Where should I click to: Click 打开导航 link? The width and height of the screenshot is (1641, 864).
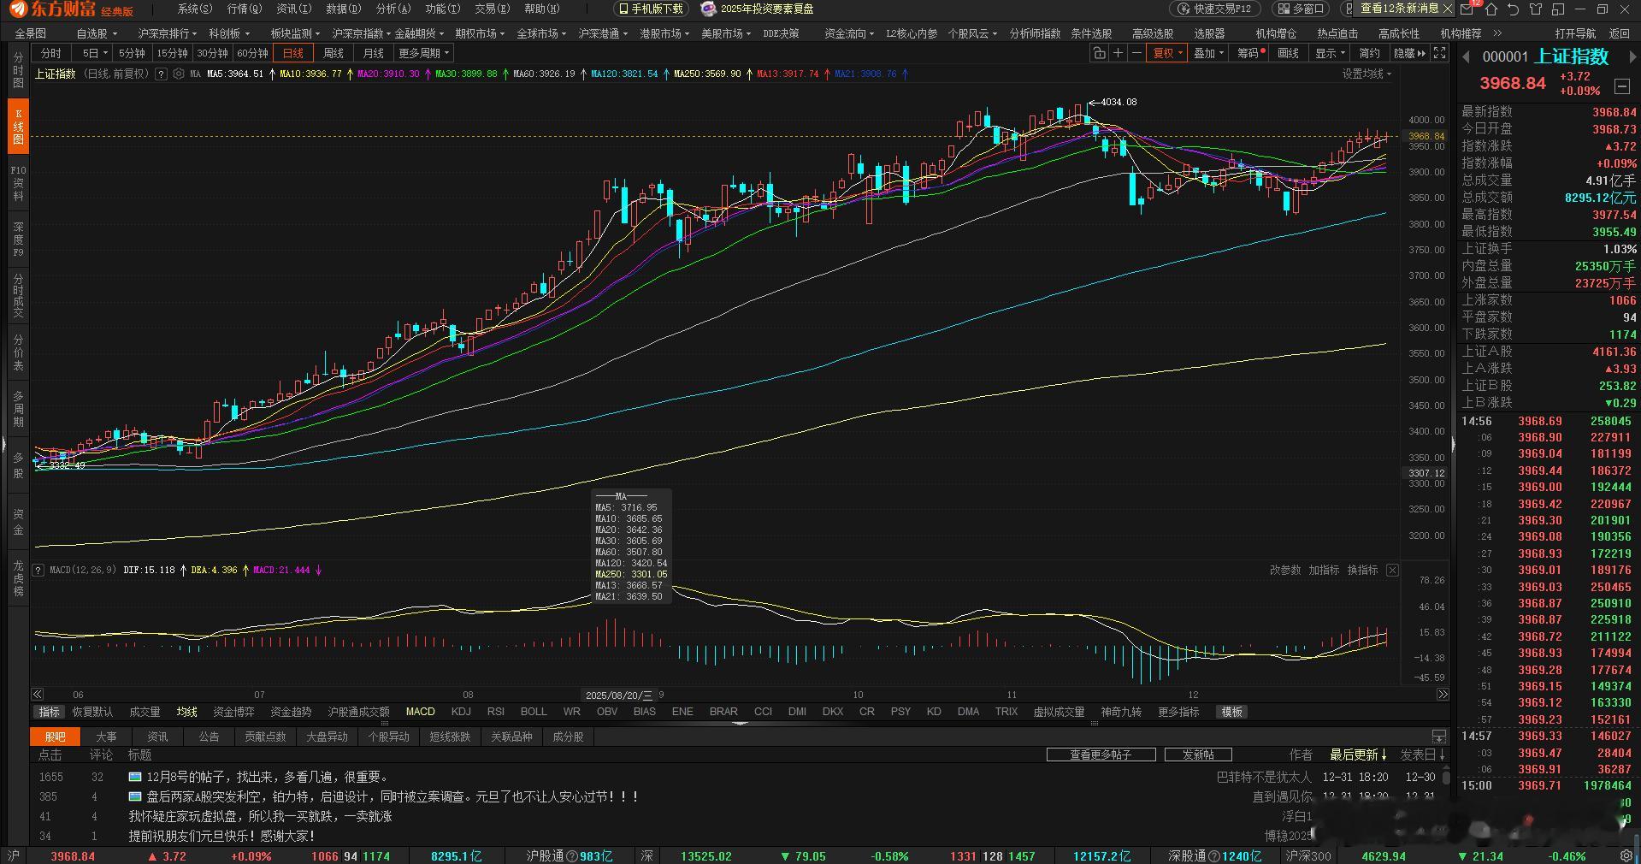tap(1575, 33)
